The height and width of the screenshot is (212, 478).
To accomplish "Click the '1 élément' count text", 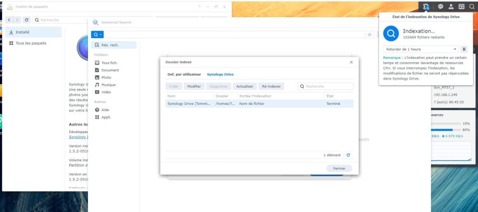I will pyautogui.click(x=332, y=155).
